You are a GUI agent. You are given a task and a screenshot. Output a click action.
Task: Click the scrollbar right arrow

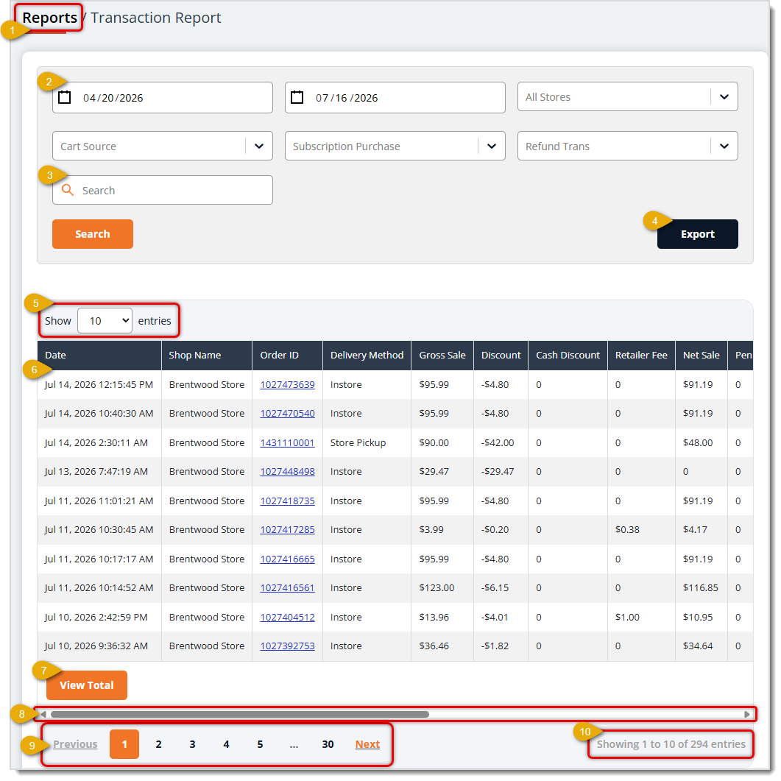tap(746, 714)
